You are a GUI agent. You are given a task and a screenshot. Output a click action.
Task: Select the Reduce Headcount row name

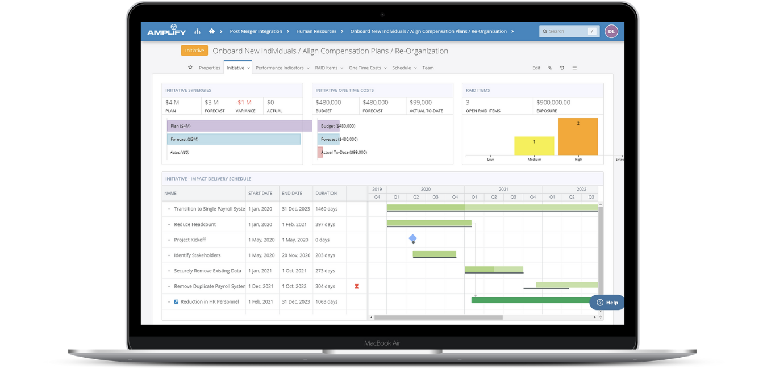tap(195, 224)
